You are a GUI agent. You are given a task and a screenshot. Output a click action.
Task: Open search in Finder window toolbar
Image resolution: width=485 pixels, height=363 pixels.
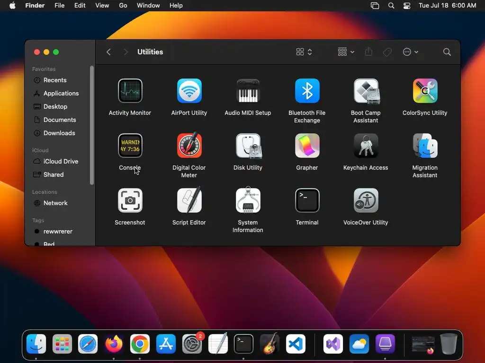click(x=447, y=52)
